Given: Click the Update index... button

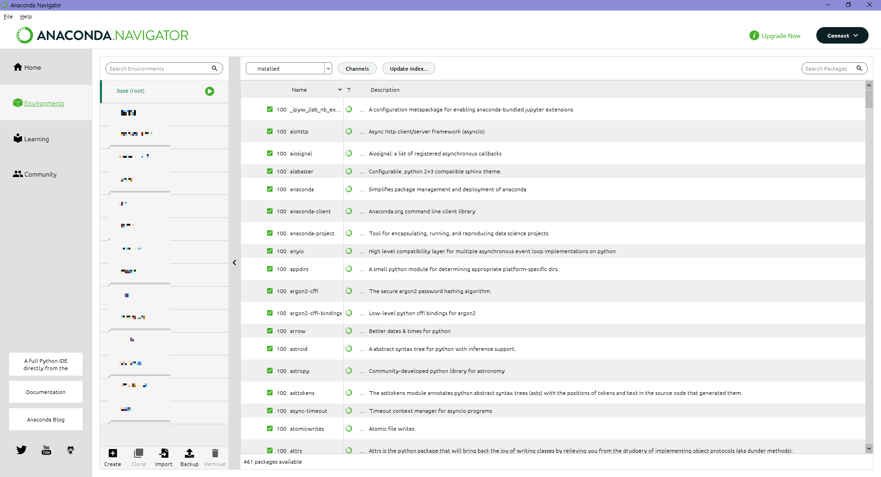Looking at the screenshot, I should [x=408, y=68].
